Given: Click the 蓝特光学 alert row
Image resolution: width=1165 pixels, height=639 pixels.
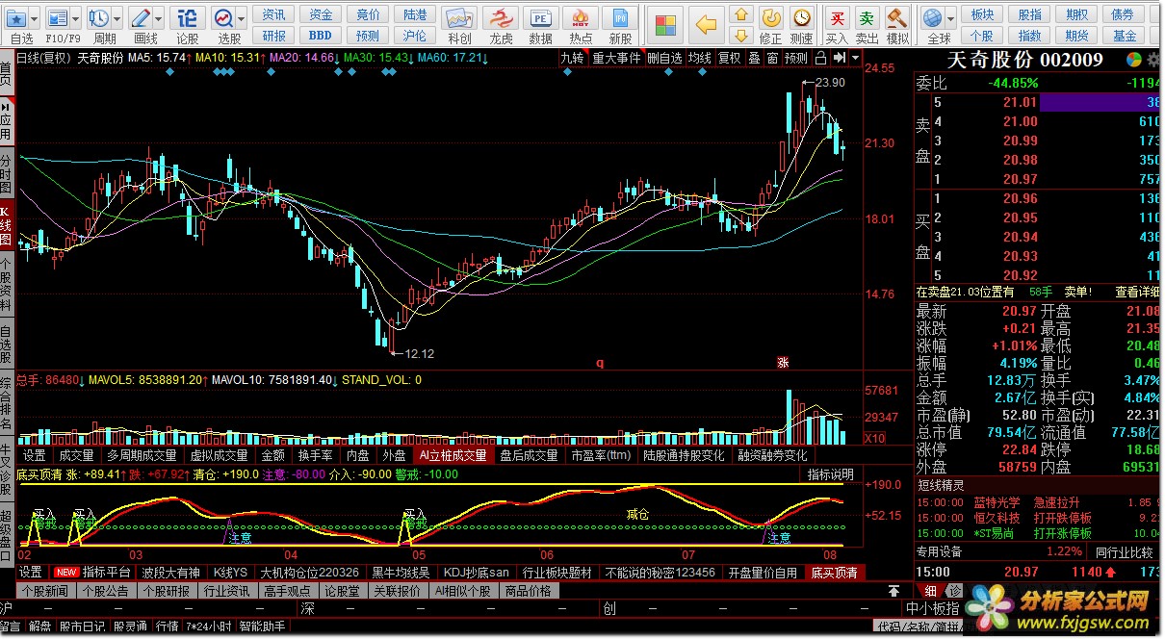Looking at the screenshot, I should pos(1038,502).
